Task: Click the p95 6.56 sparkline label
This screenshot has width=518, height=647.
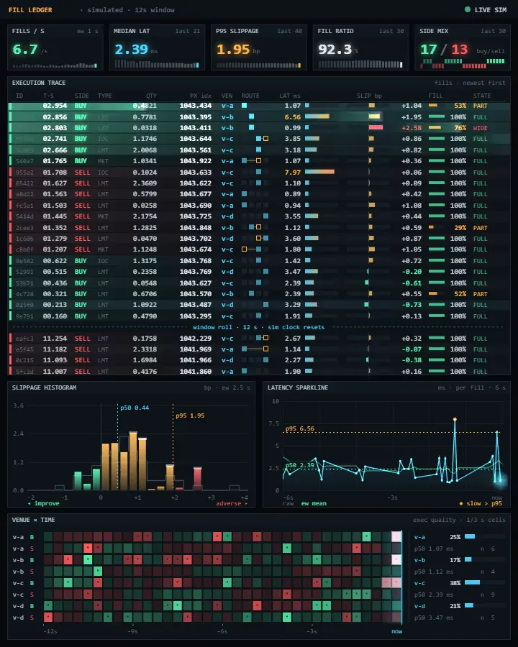Action: (x=300, y=428)
